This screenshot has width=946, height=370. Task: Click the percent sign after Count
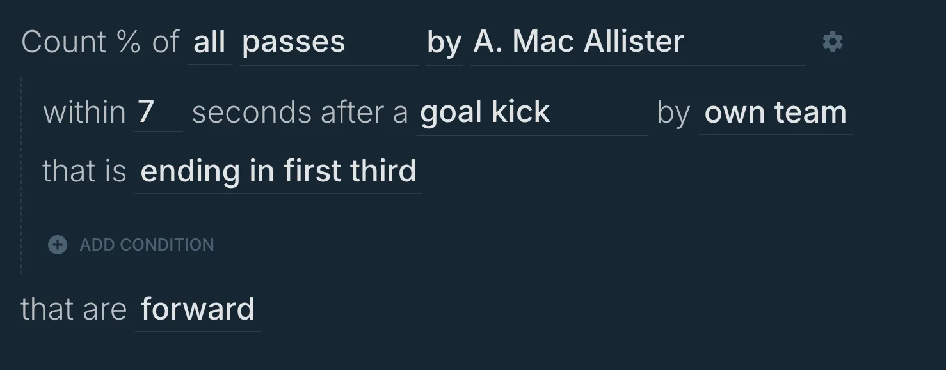pyautogui.click(x=129, y=42)
